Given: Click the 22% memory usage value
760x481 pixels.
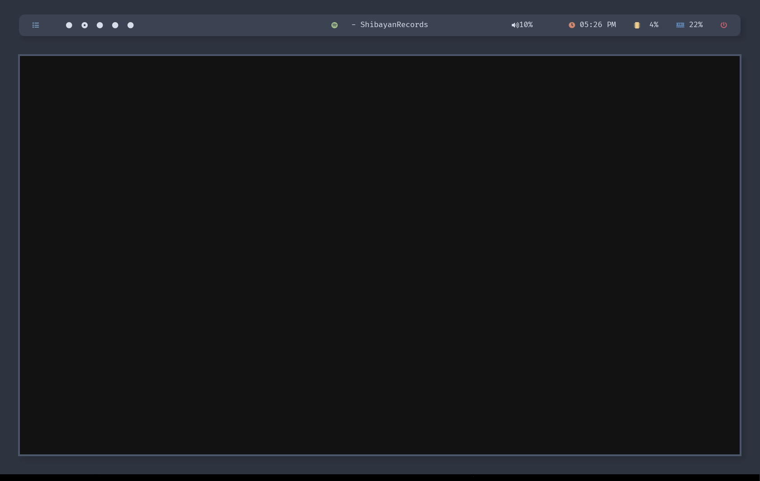Looking at the screenshot, I should tap(696, 25).
